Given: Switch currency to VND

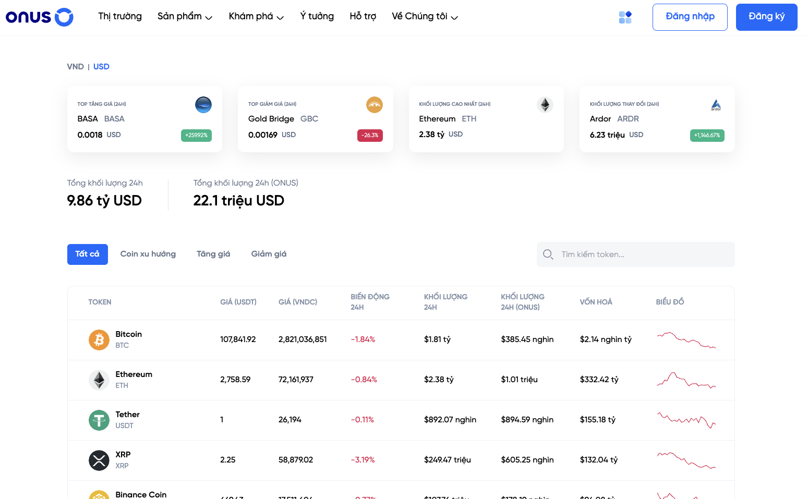Looking at the screenshot, I should [x=76, y=67].
